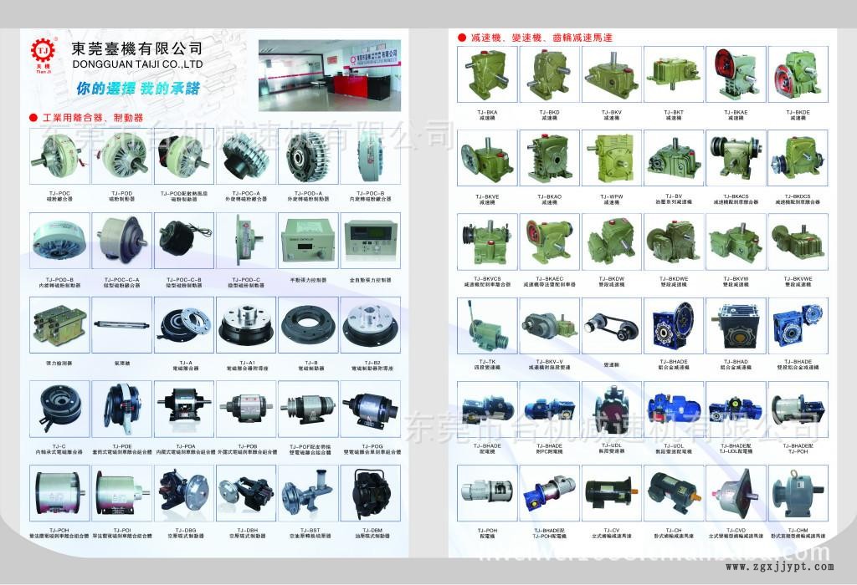The image size is (857, 585).
Task: Open the TJ-BKVW product image
Action: click(736, 242)
